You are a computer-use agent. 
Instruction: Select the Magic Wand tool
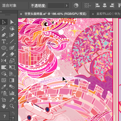[x=4, y=29]
